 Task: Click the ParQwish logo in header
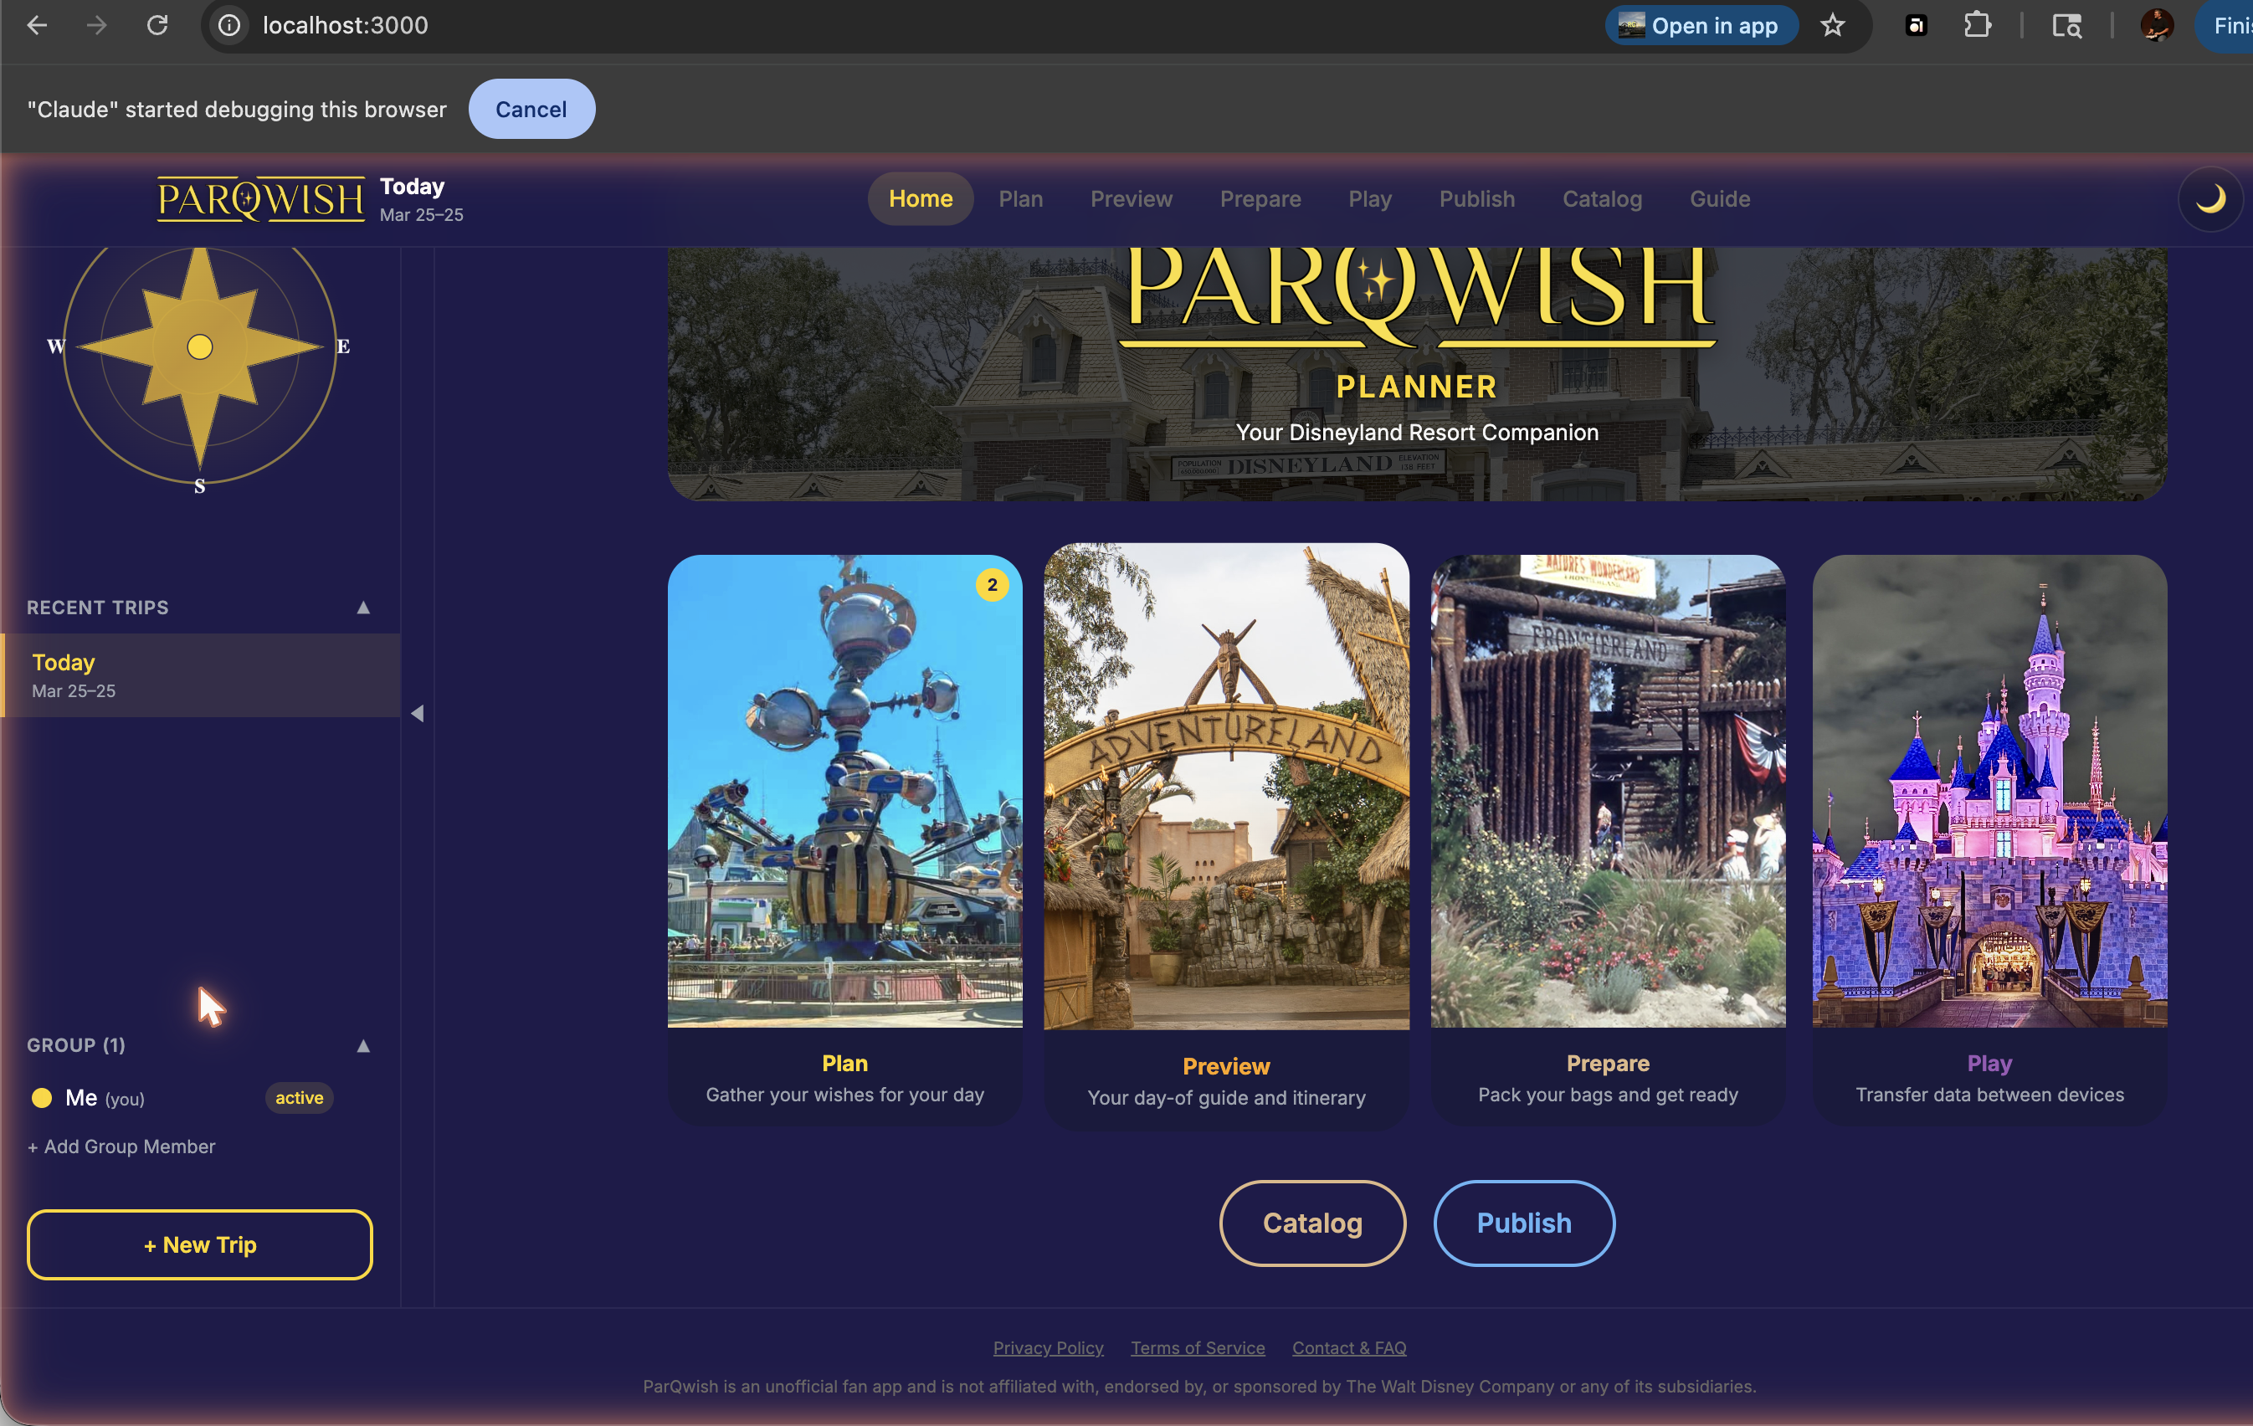coord(260,199)
